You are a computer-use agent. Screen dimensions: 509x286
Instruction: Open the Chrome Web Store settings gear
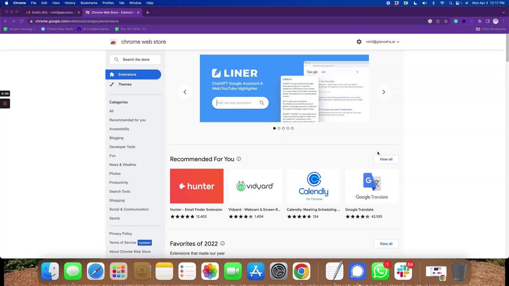[x=359, y=42]
